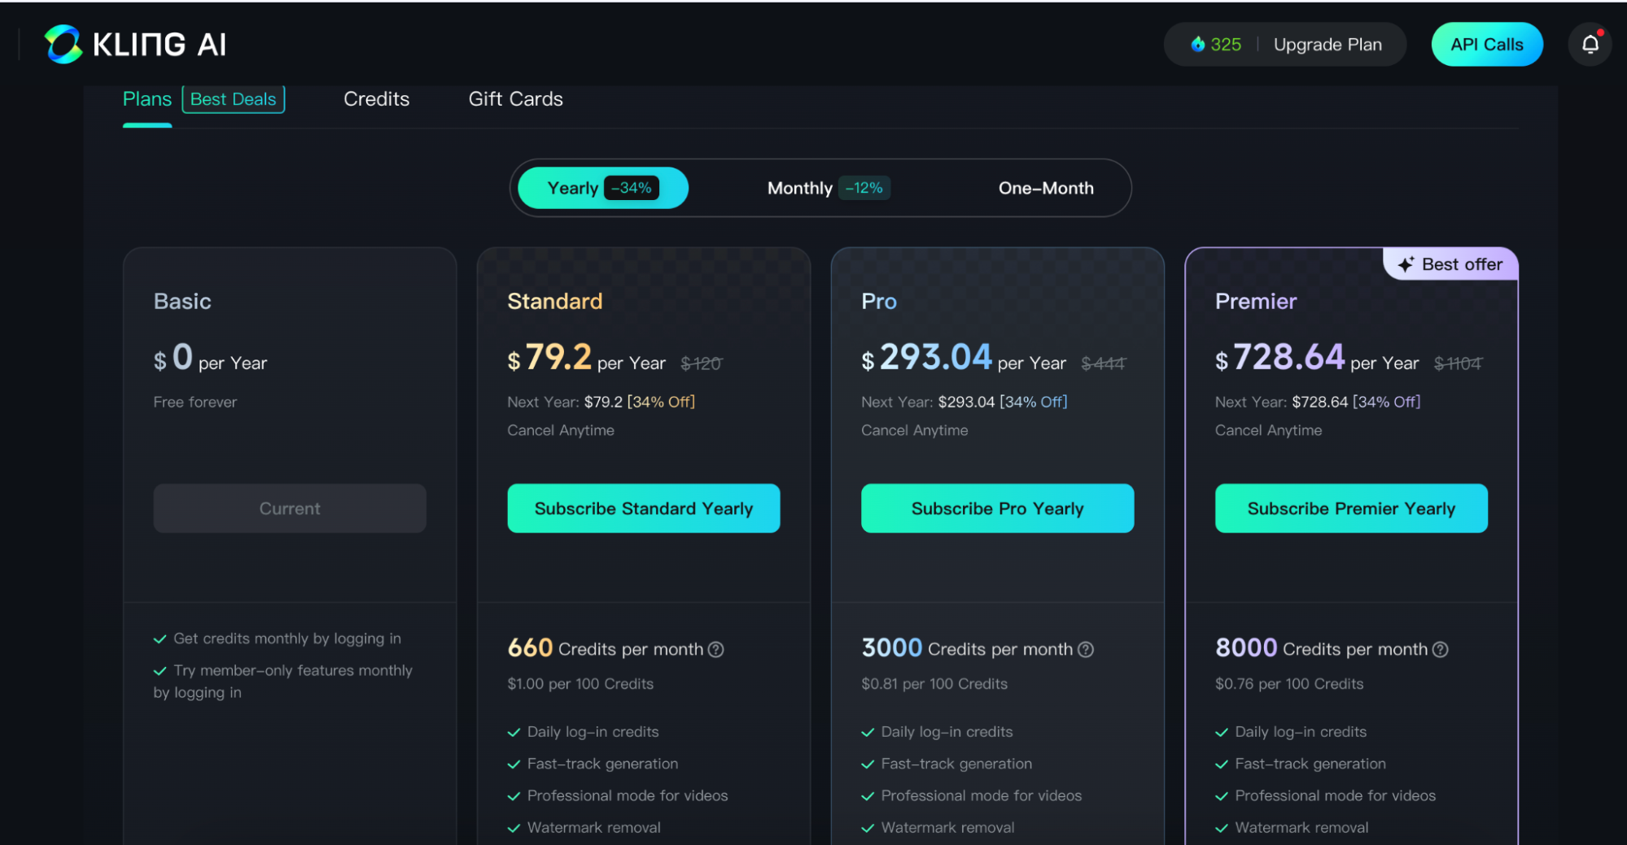Switch billing to Monthly
This screenshot has width=1627, height=845.
point(828,188)
